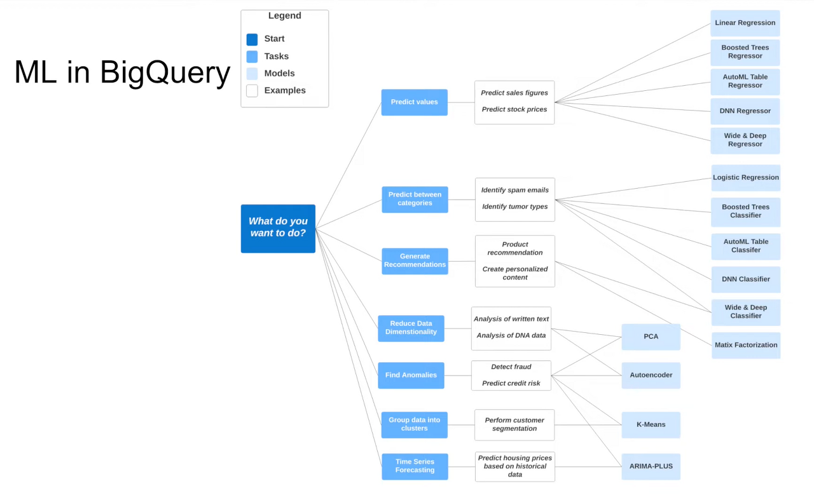Click the Tasks color swatch in legend
Screen dimensions: 814x500
[x=252, y=57]
